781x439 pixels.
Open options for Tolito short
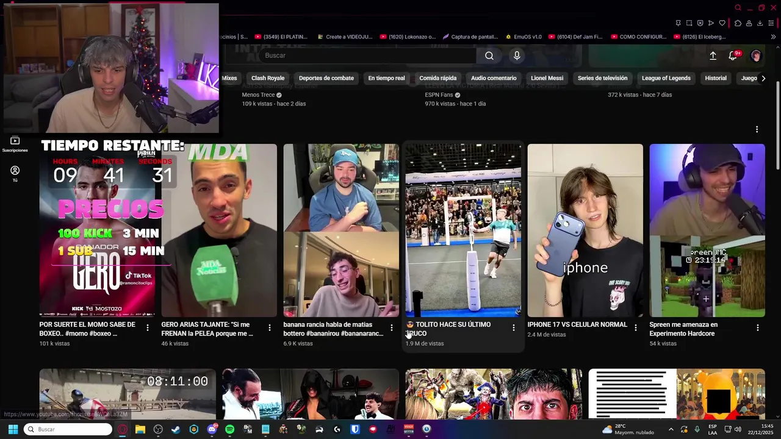click(x=513, y=327)
